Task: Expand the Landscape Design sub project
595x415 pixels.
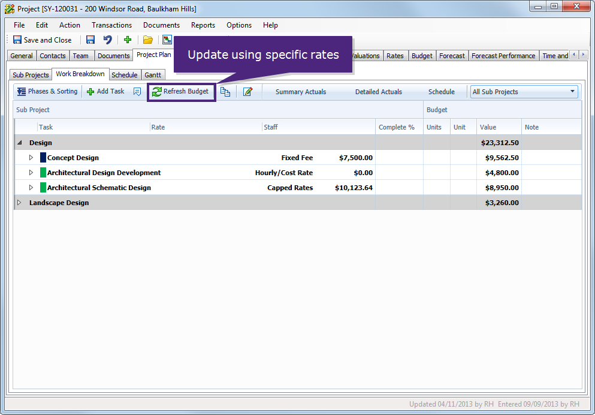Action: pyautogui.click(x=19, y=203)
